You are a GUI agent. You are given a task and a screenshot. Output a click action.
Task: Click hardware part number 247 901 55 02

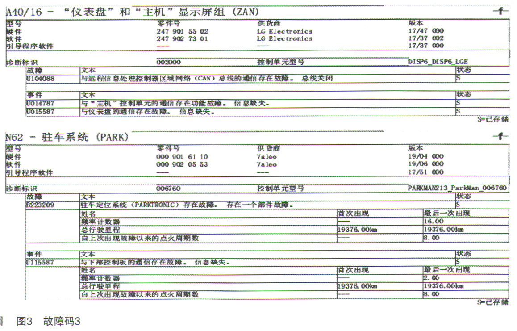point(182,31)
